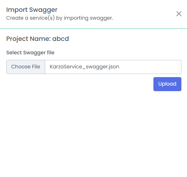Click the project name value abcd
Screen dimensions: 187x177
(x=61, y=39)
